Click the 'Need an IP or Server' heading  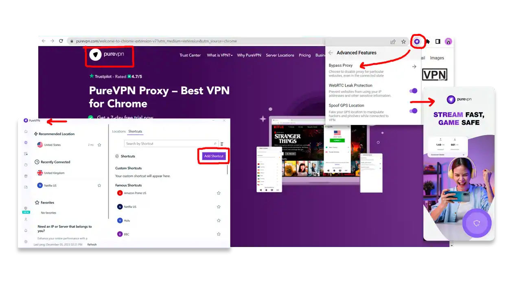coord(65,229)
